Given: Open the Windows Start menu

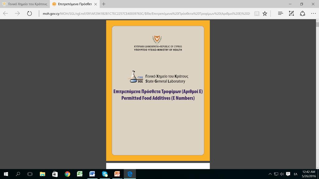Looking at the screenshot, I should pyautogui.click(x=6, y=174).
